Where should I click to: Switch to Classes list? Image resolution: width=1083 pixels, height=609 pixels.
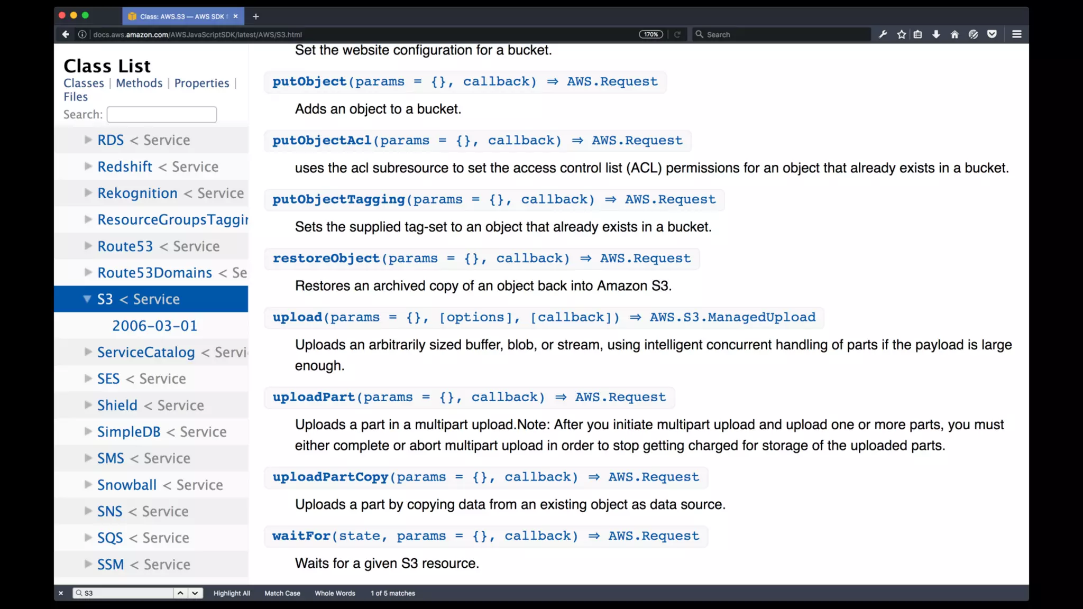pos(84,83)
